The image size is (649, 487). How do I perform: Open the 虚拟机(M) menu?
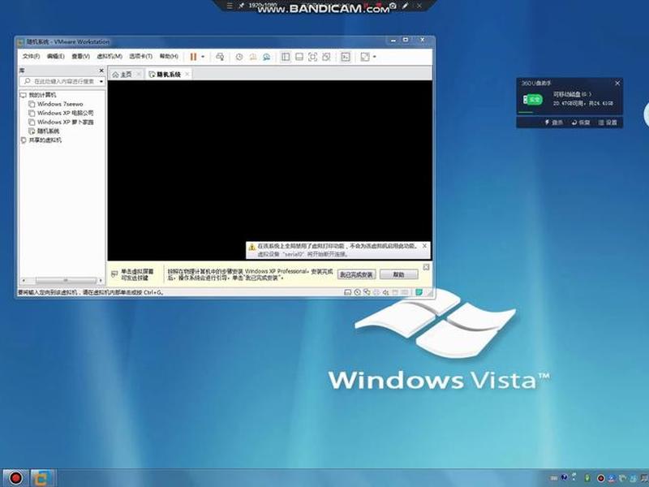110,56
